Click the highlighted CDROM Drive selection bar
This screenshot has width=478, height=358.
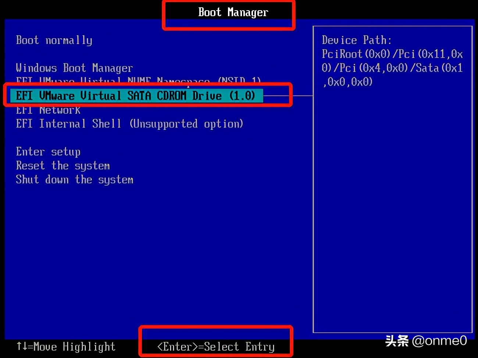click(136, 96)
